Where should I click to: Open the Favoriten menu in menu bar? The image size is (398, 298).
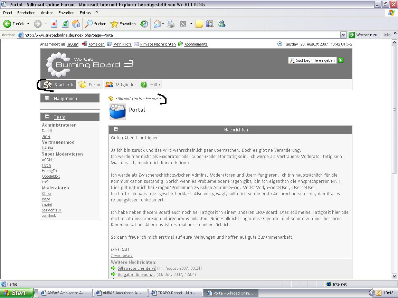[x=66, y=13]
